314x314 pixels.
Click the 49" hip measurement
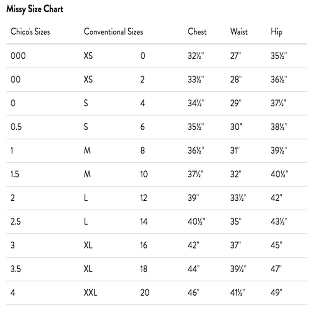point(276,293)
